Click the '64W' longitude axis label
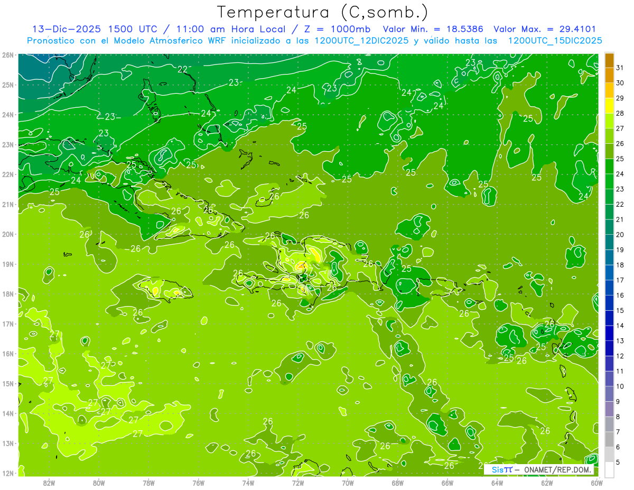 click(x=497, y=483)
